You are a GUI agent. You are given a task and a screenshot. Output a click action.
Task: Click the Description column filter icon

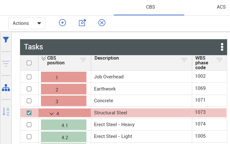coord(184,60)
